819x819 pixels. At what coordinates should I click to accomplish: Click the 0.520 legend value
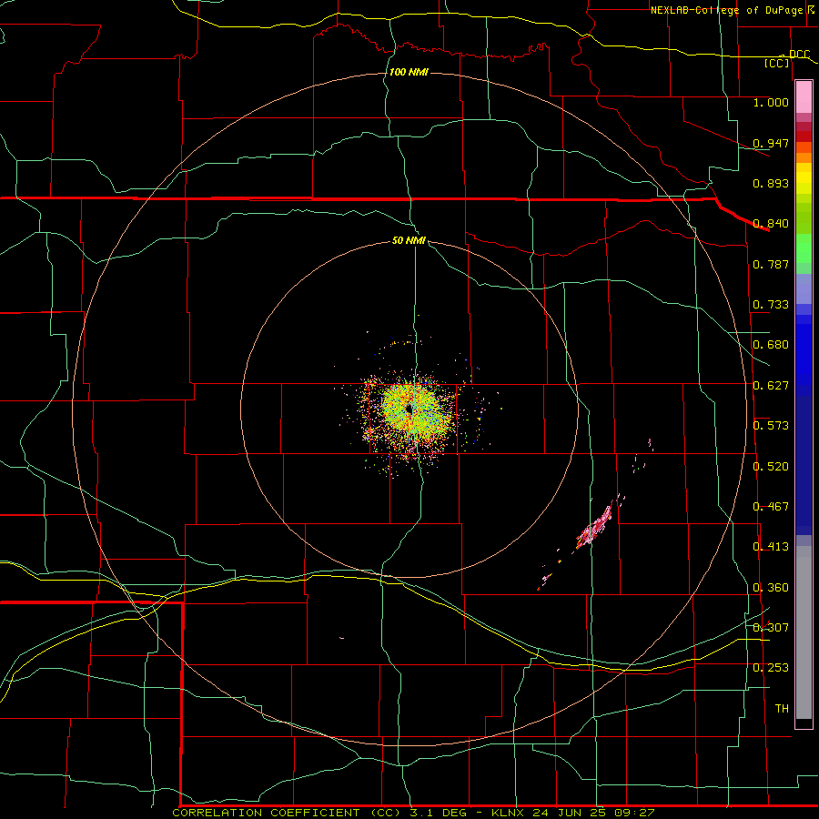tap(771, 467)
